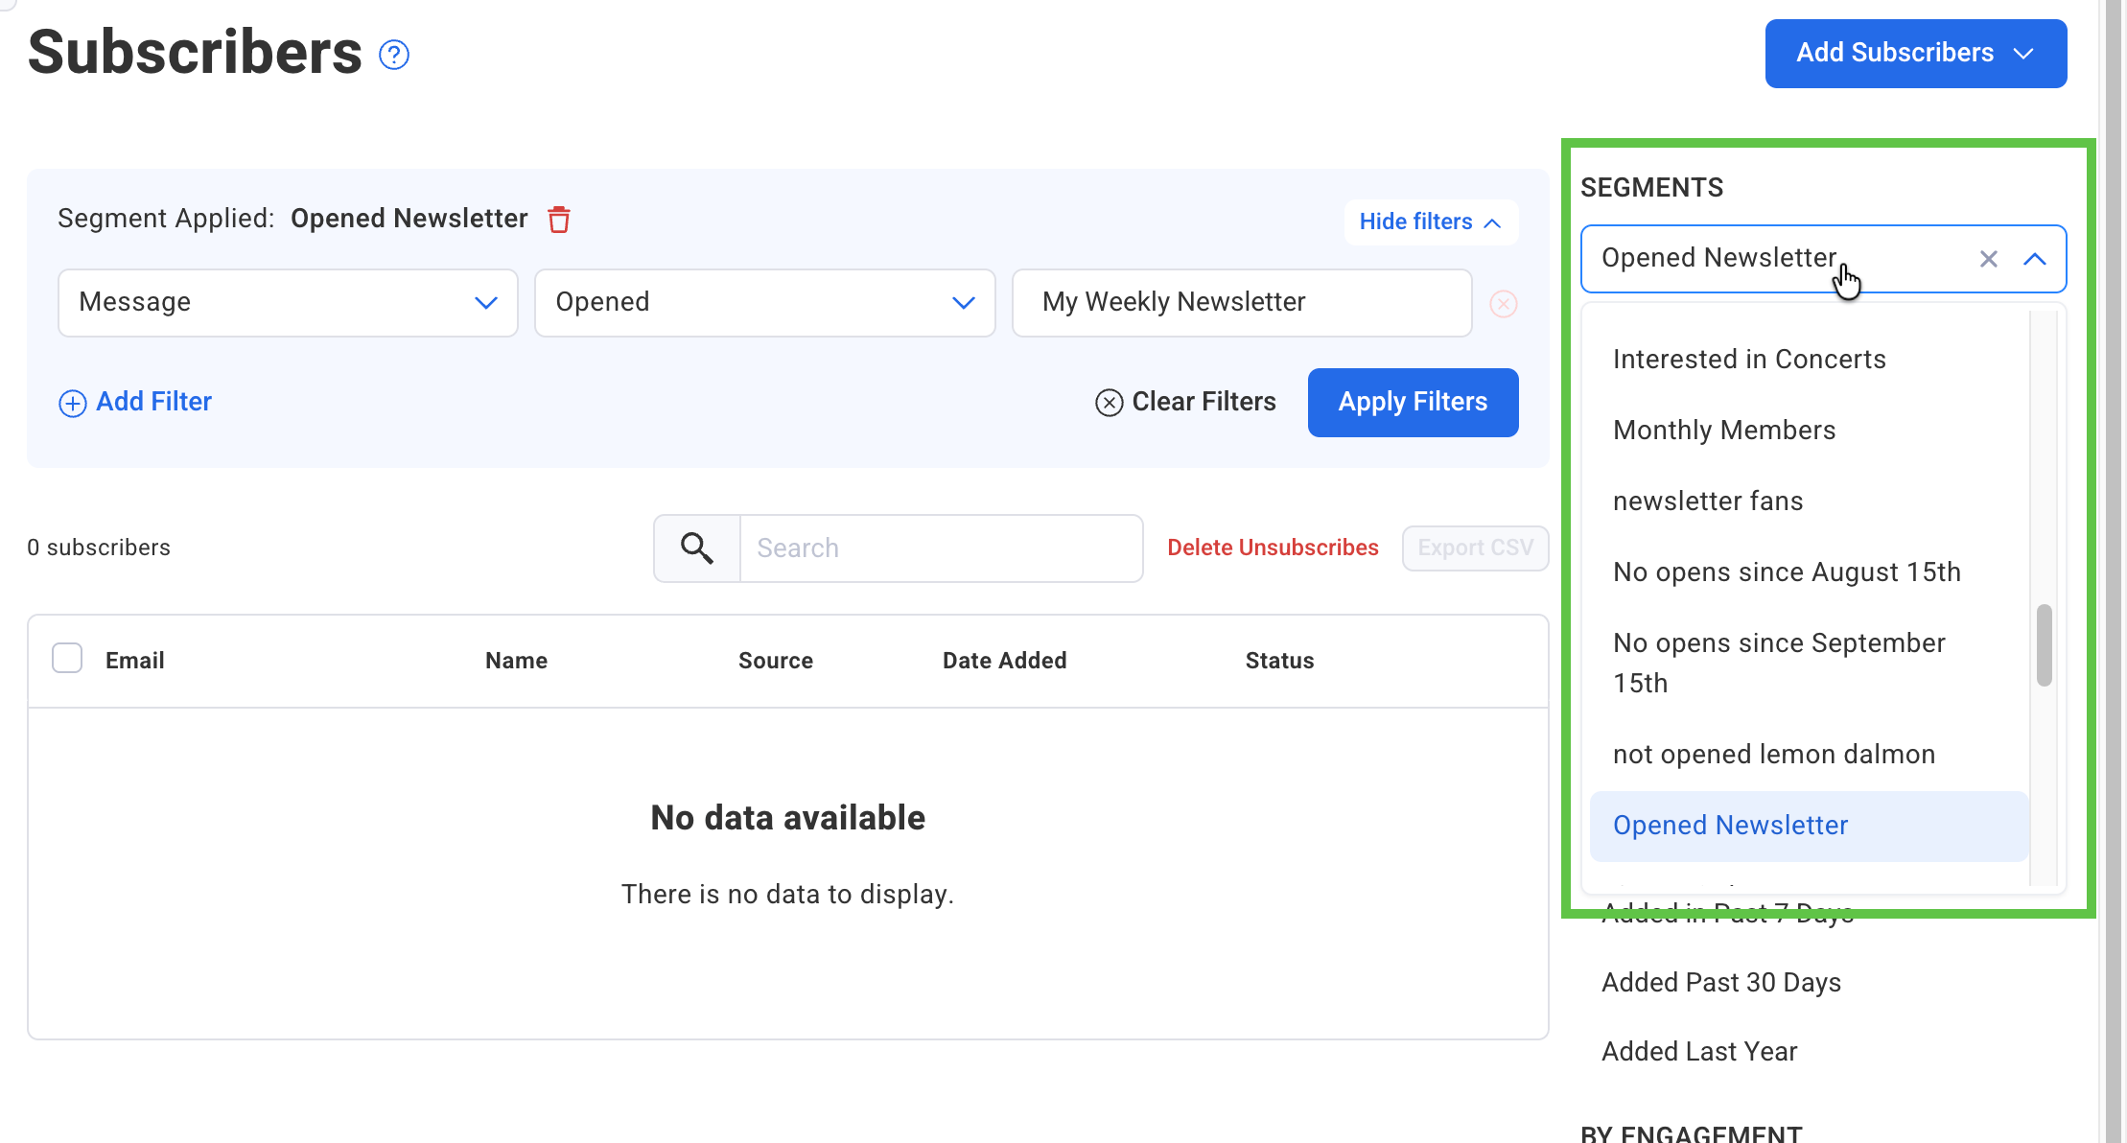Remove the filter row with red X
The width and height of the screenshot is (2127, 1143).
(x=1503, y=304)
